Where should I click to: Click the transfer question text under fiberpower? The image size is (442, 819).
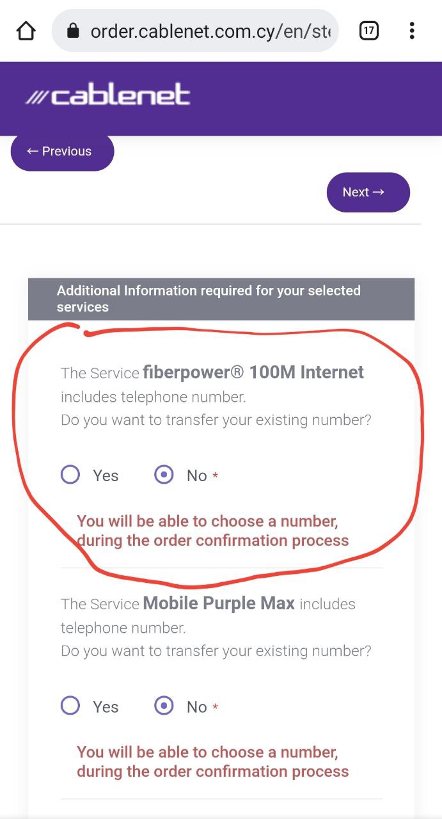[x=216, y=420]
